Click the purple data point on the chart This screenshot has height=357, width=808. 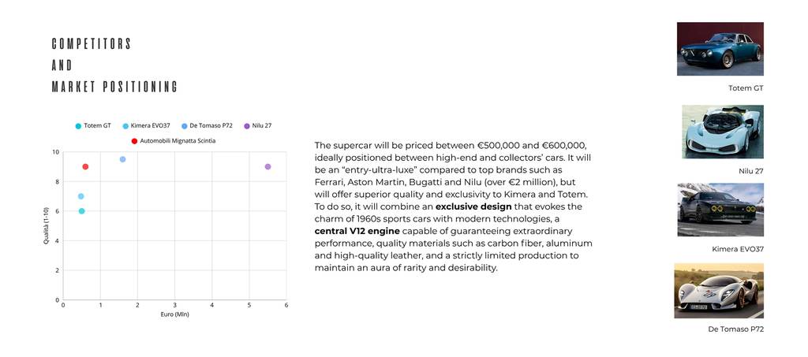[x=268, y=167]
